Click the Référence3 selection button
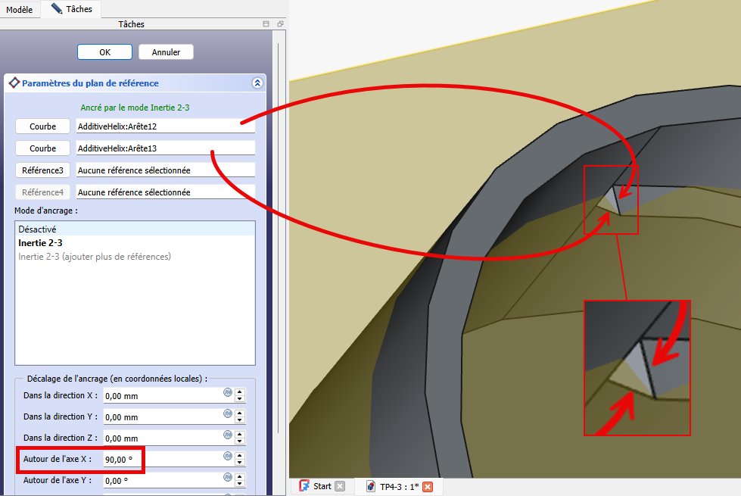The image size is (741, 496). click(x=42, y=170)
